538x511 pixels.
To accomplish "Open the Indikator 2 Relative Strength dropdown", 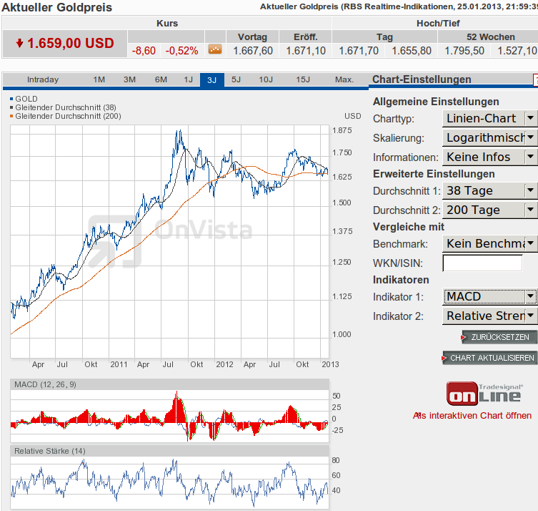I will tap(490, 316).
